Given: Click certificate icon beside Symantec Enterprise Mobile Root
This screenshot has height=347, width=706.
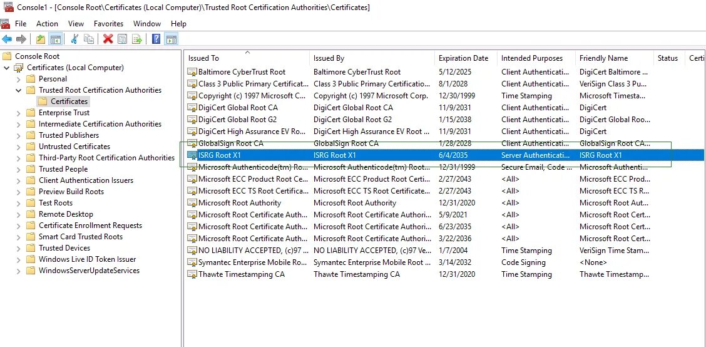Looking at the screenshot, I should [x=192, y=262].
